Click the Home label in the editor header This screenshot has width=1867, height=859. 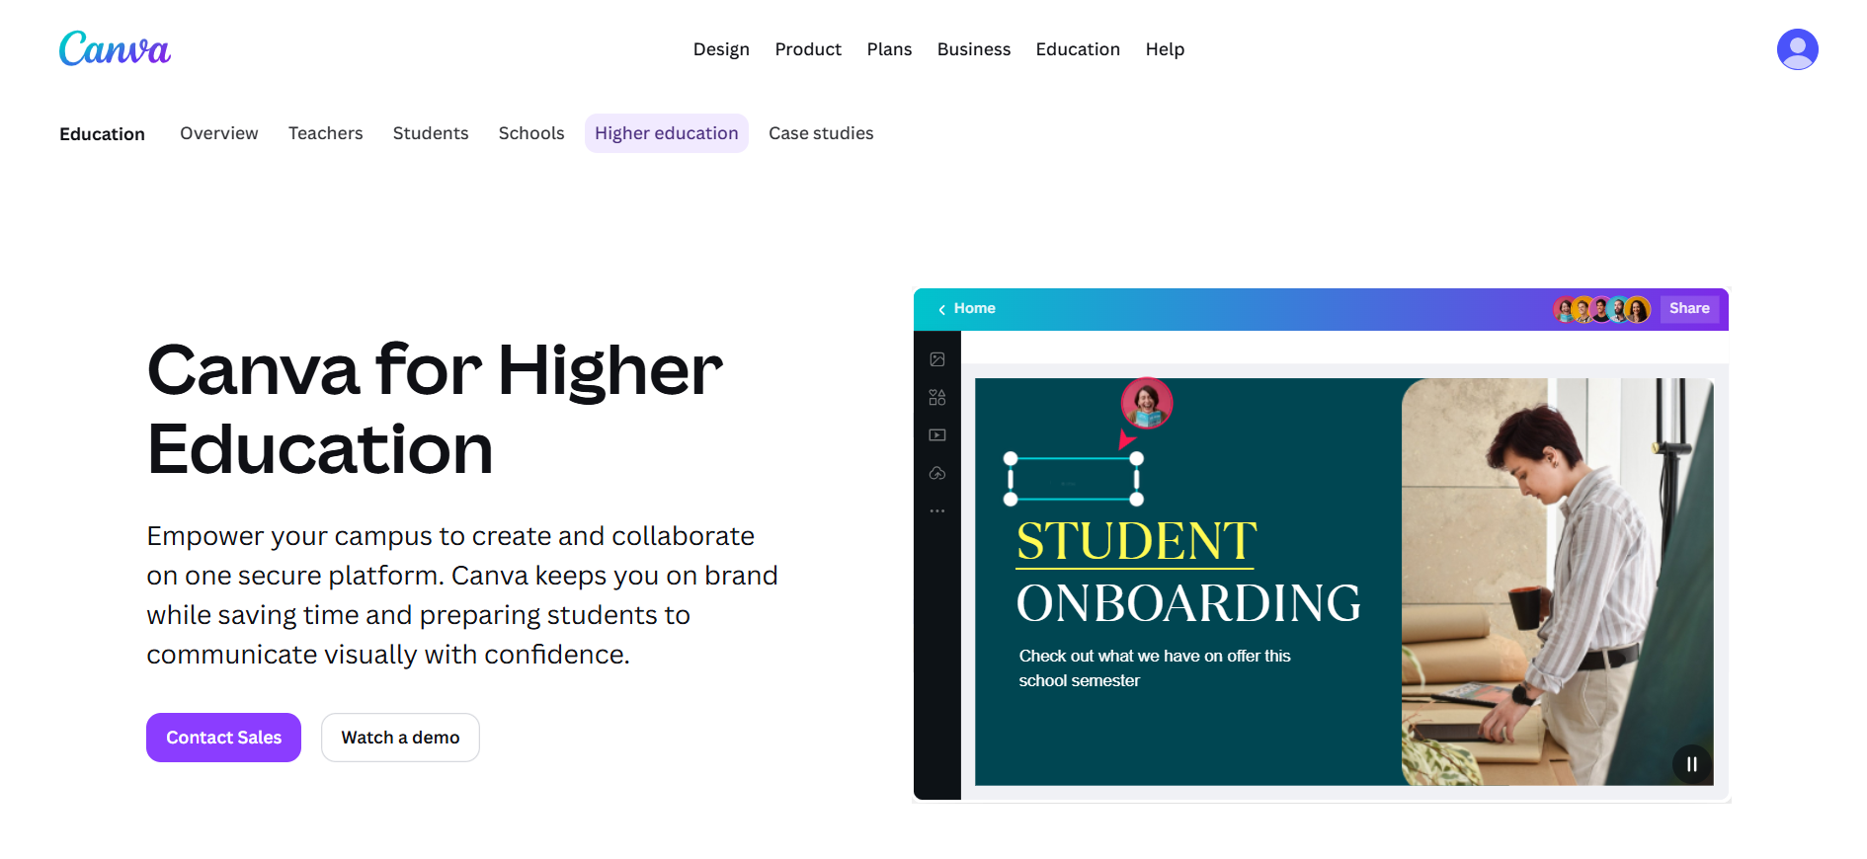(974, 309)
